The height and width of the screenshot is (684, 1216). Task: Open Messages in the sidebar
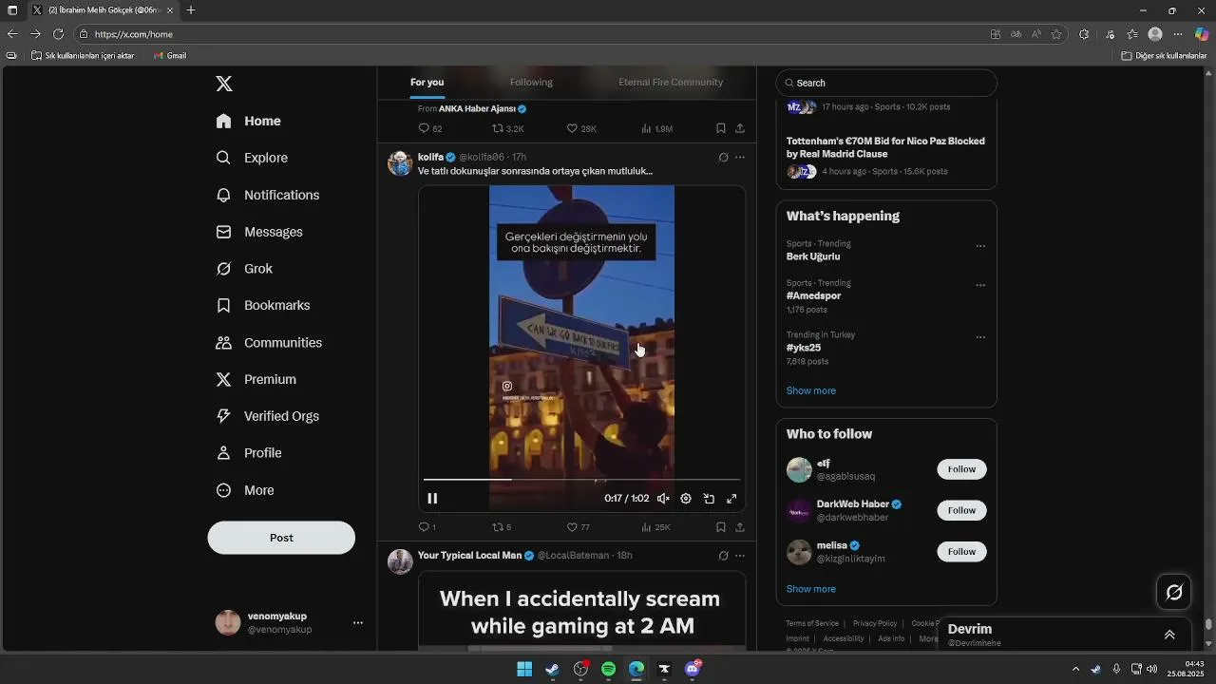click(259, 232)
